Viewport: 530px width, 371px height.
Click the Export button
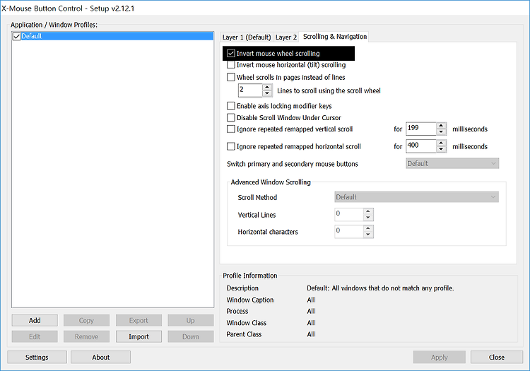click(x=139, y=320)
